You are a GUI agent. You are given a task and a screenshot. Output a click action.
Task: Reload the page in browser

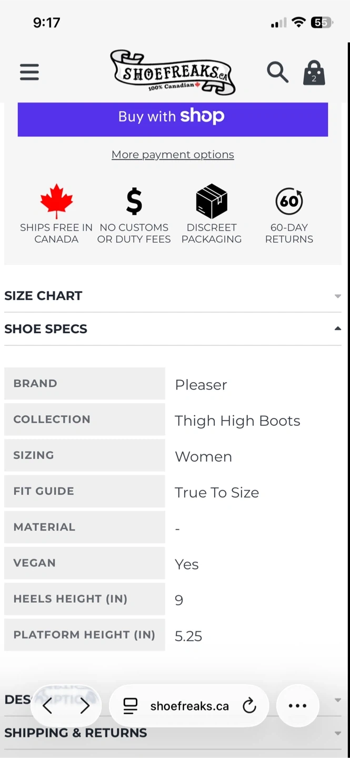pos(249,706)
